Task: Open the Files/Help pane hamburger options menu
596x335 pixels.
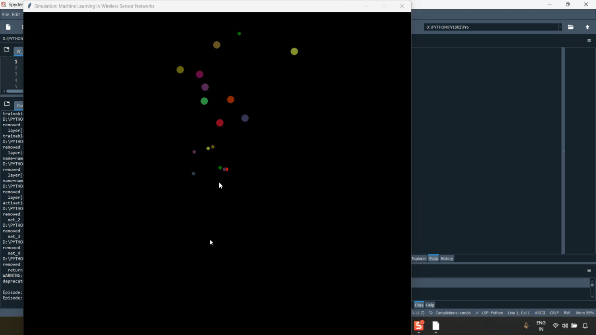Action: point(589,271)
